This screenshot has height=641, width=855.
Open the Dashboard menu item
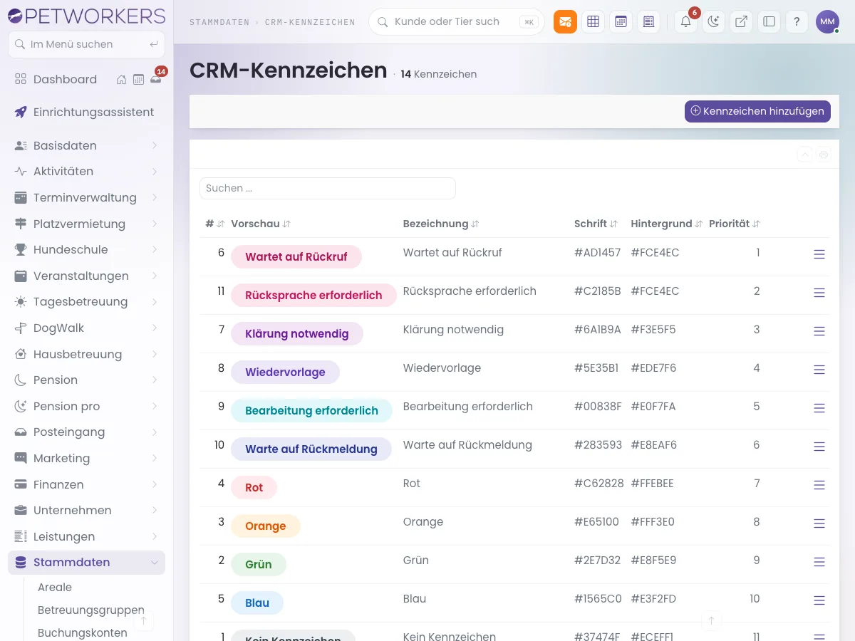click(x=65, y=79)
